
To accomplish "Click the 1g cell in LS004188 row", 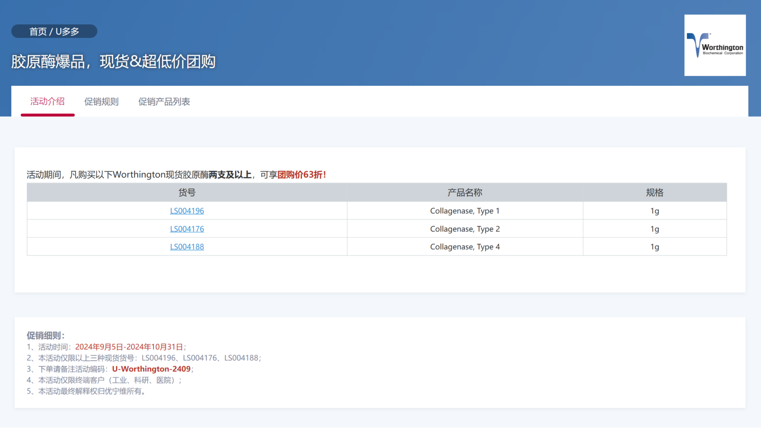I will tap(655, 247).
